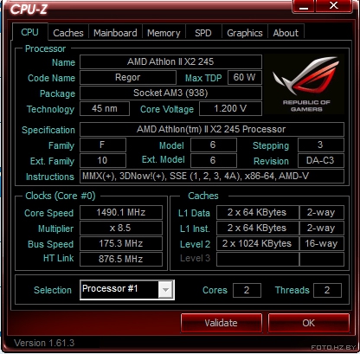Screen dimensions: 360x354
Task: Select the CPU tab
Action: [x=29, y=32]
